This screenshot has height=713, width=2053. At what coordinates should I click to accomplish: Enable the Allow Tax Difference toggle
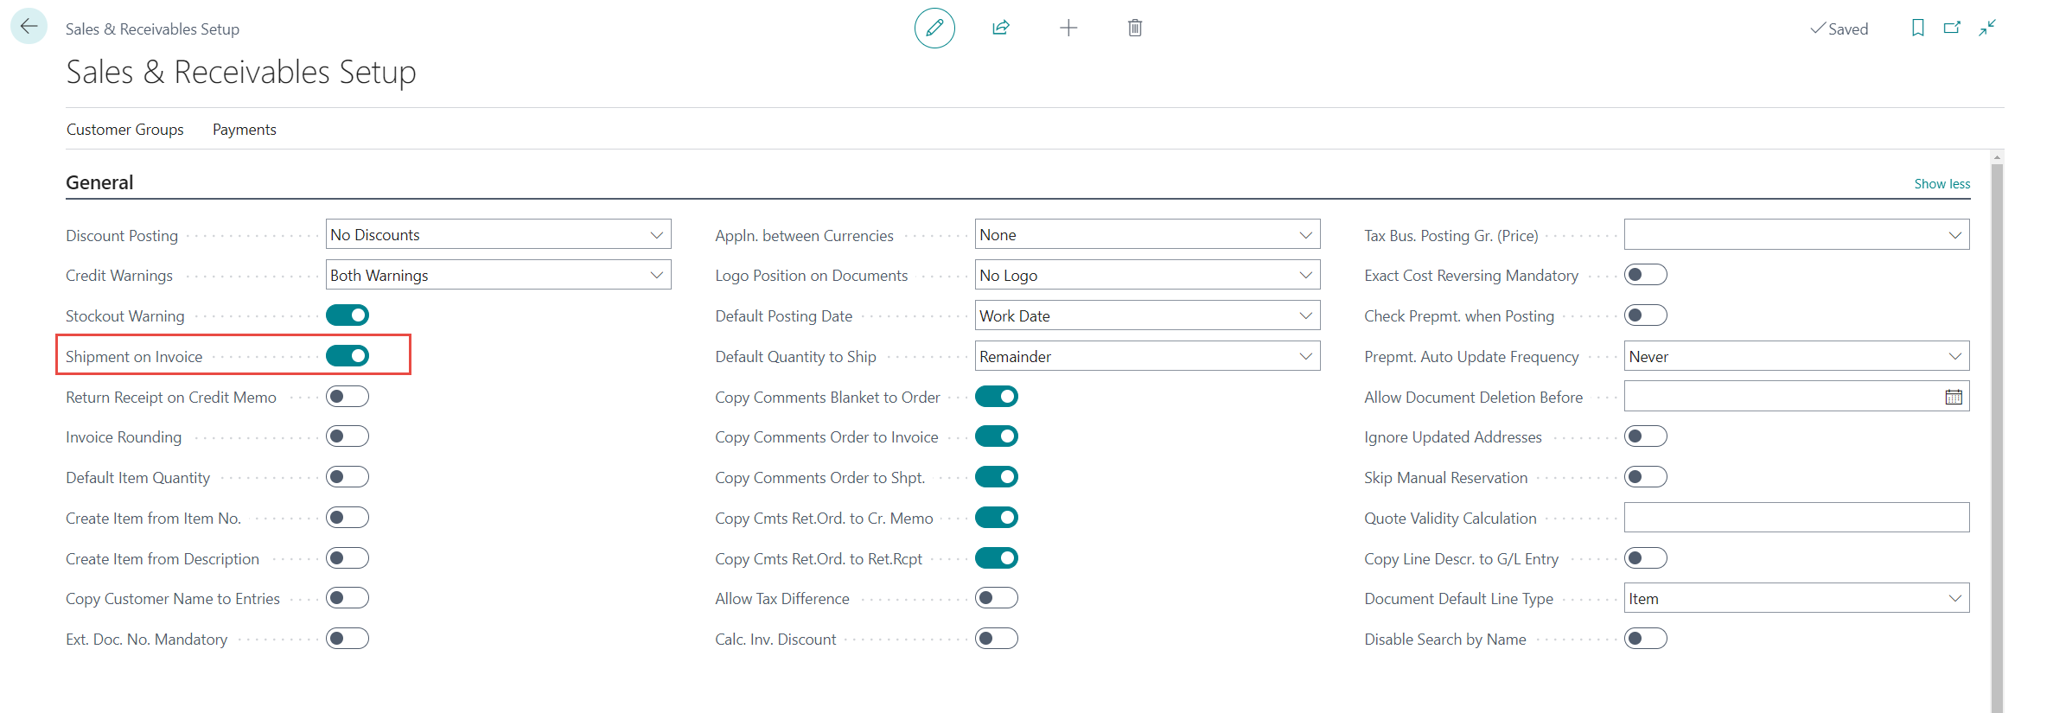(x=996, y=598)
